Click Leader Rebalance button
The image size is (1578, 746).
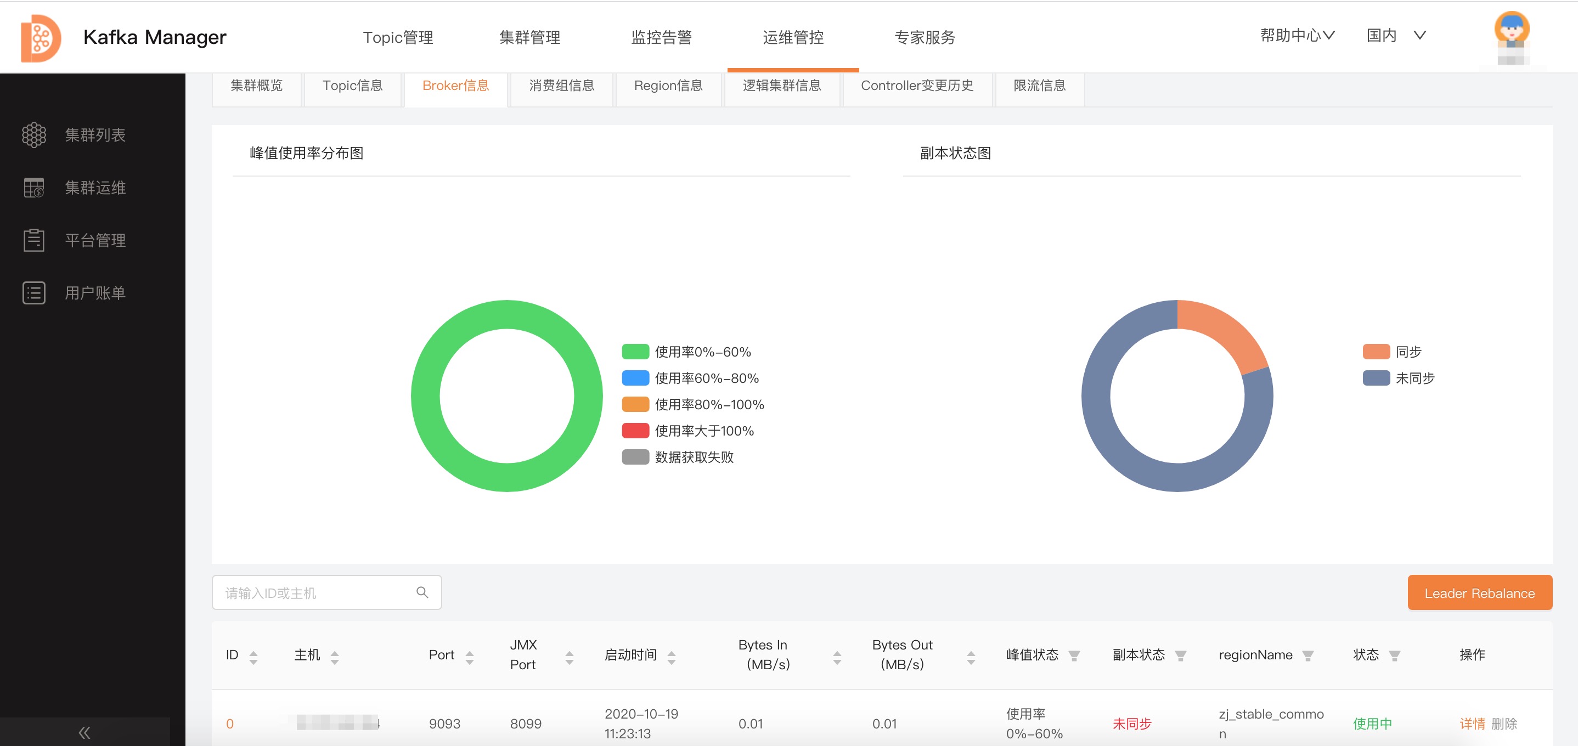pyautogui.click(x=1479, y=592)
